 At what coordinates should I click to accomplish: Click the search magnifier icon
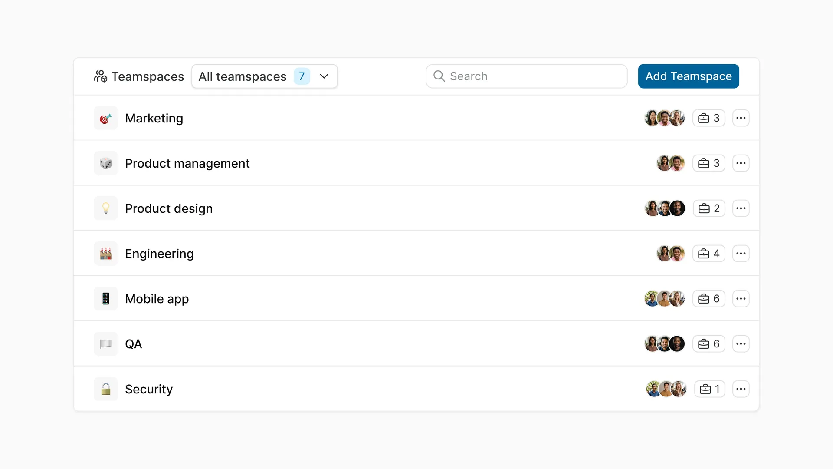(x=439, y=76)
